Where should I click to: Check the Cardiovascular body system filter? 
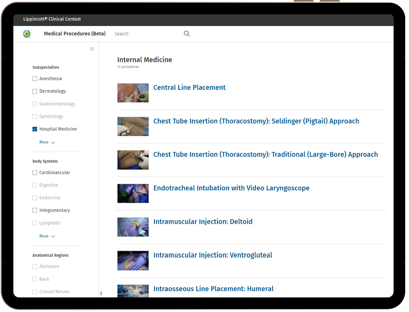click(x=35, y=173)
